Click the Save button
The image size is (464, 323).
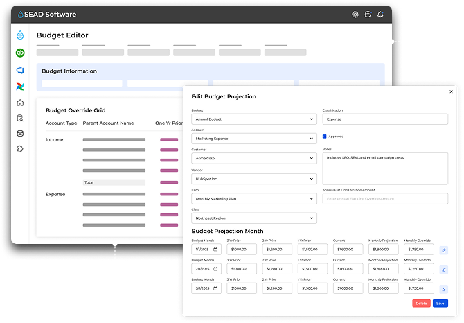440,304
